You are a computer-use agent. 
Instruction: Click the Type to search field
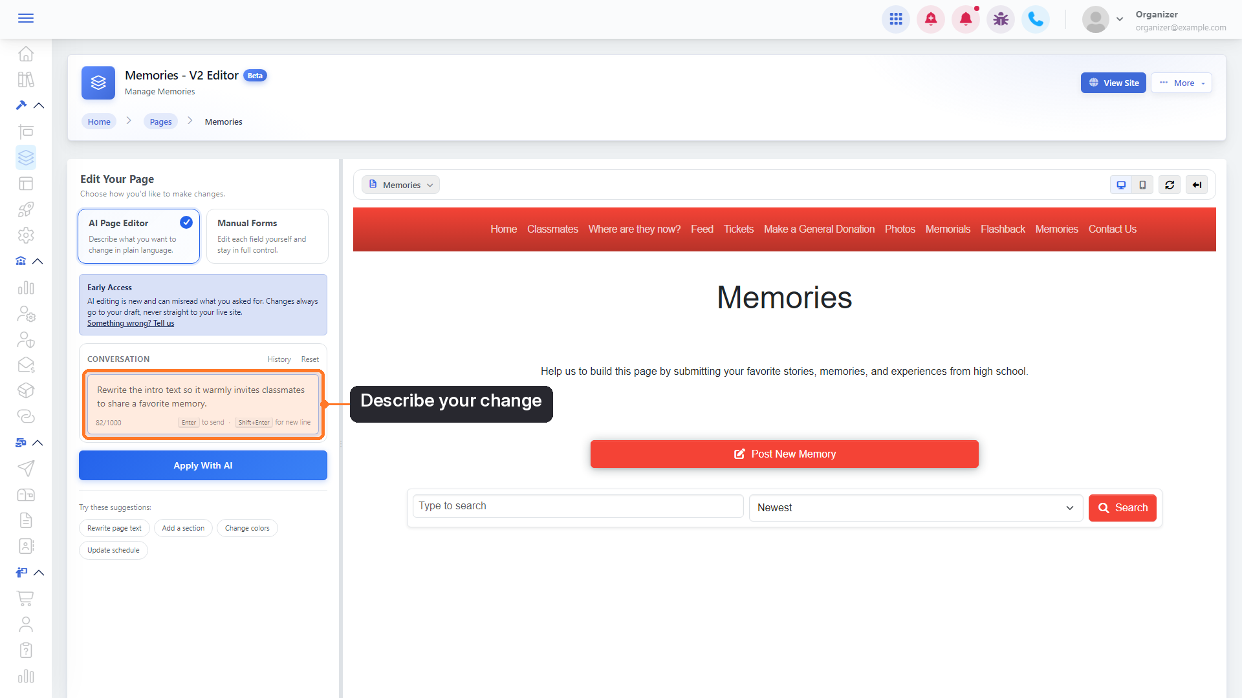pos(578,506)
